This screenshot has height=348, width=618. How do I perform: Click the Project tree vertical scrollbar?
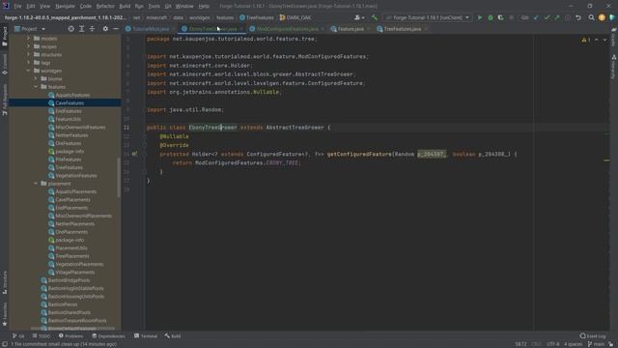tap(119, 178)
